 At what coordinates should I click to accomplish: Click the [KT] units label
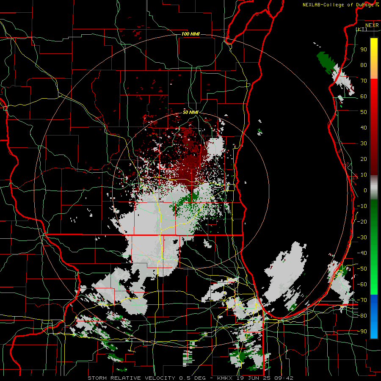click(x=362, y=29)
